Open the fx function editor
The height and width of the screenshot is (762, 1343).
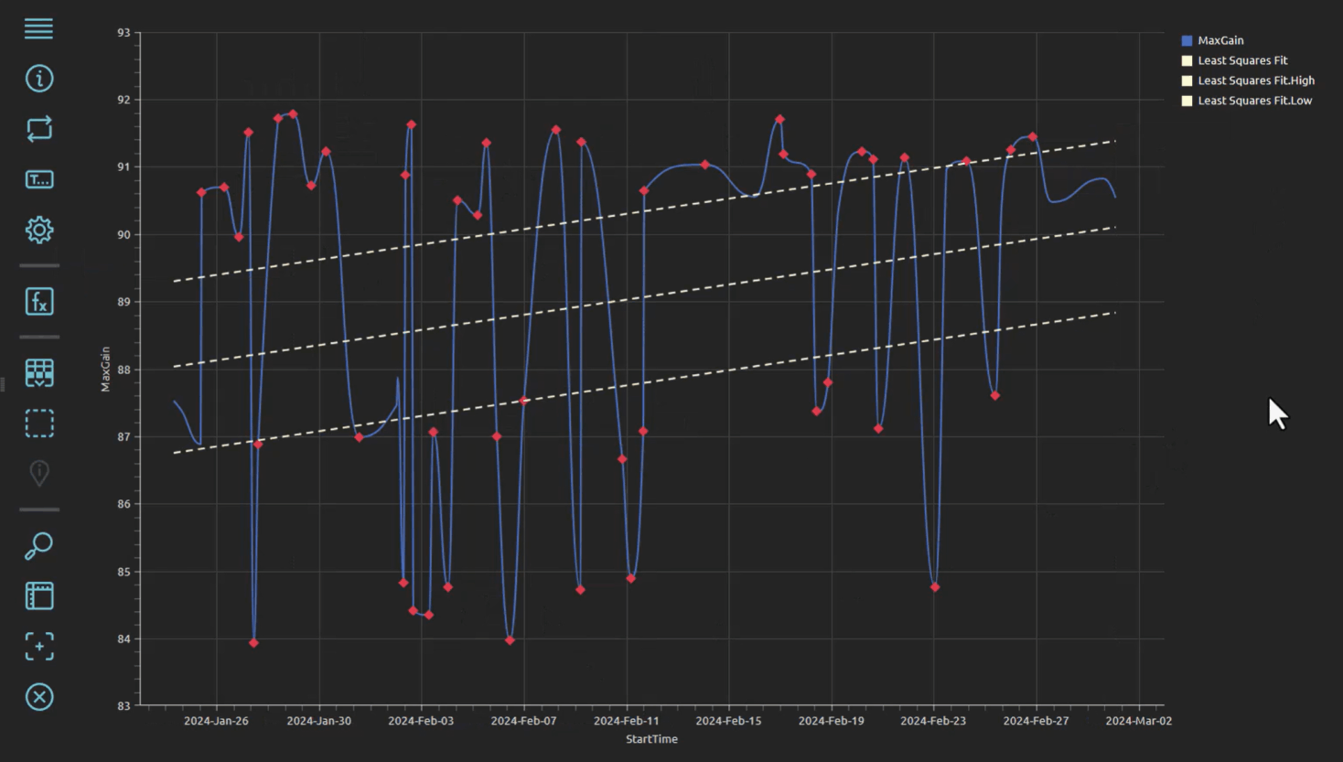tap(39, 301)
